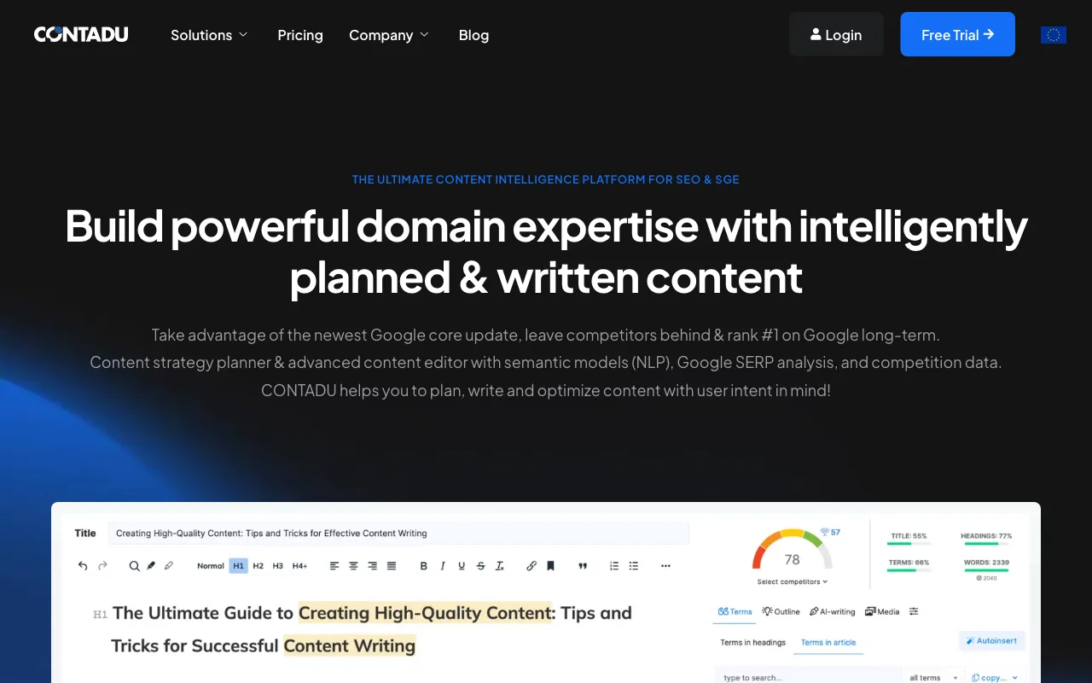Insert a bulleted list

(x=633, y=565)
